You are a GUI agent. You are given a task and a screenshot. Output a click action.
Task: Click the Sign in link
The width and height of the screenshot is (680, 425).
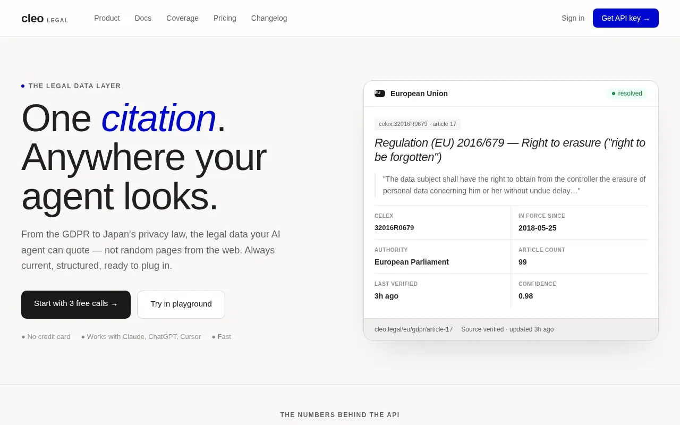(573, 18)
